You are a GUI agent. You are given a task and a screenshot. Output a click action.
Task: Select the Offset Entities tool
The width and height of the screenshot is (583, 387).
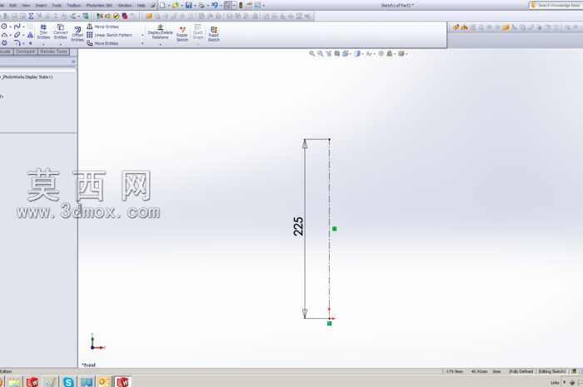pyautogui.click(x=77, y=34)
